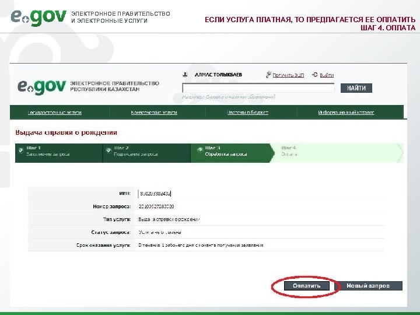Click the Номер запроса label
The image size is (420, 315).
112,206
